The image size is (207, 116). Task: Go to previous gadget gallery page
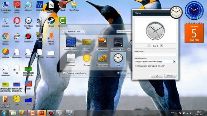coord(63,32)
